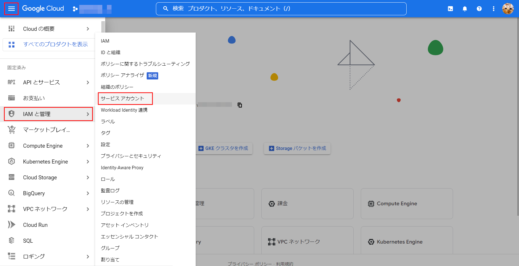Expand the IAM と管理 submenu chevron
Screen dimensions: 519x266
click(x=88, y=114)
